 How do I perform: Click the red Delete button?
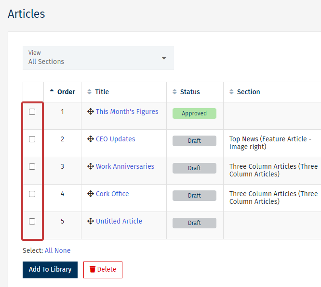[103, 270]
